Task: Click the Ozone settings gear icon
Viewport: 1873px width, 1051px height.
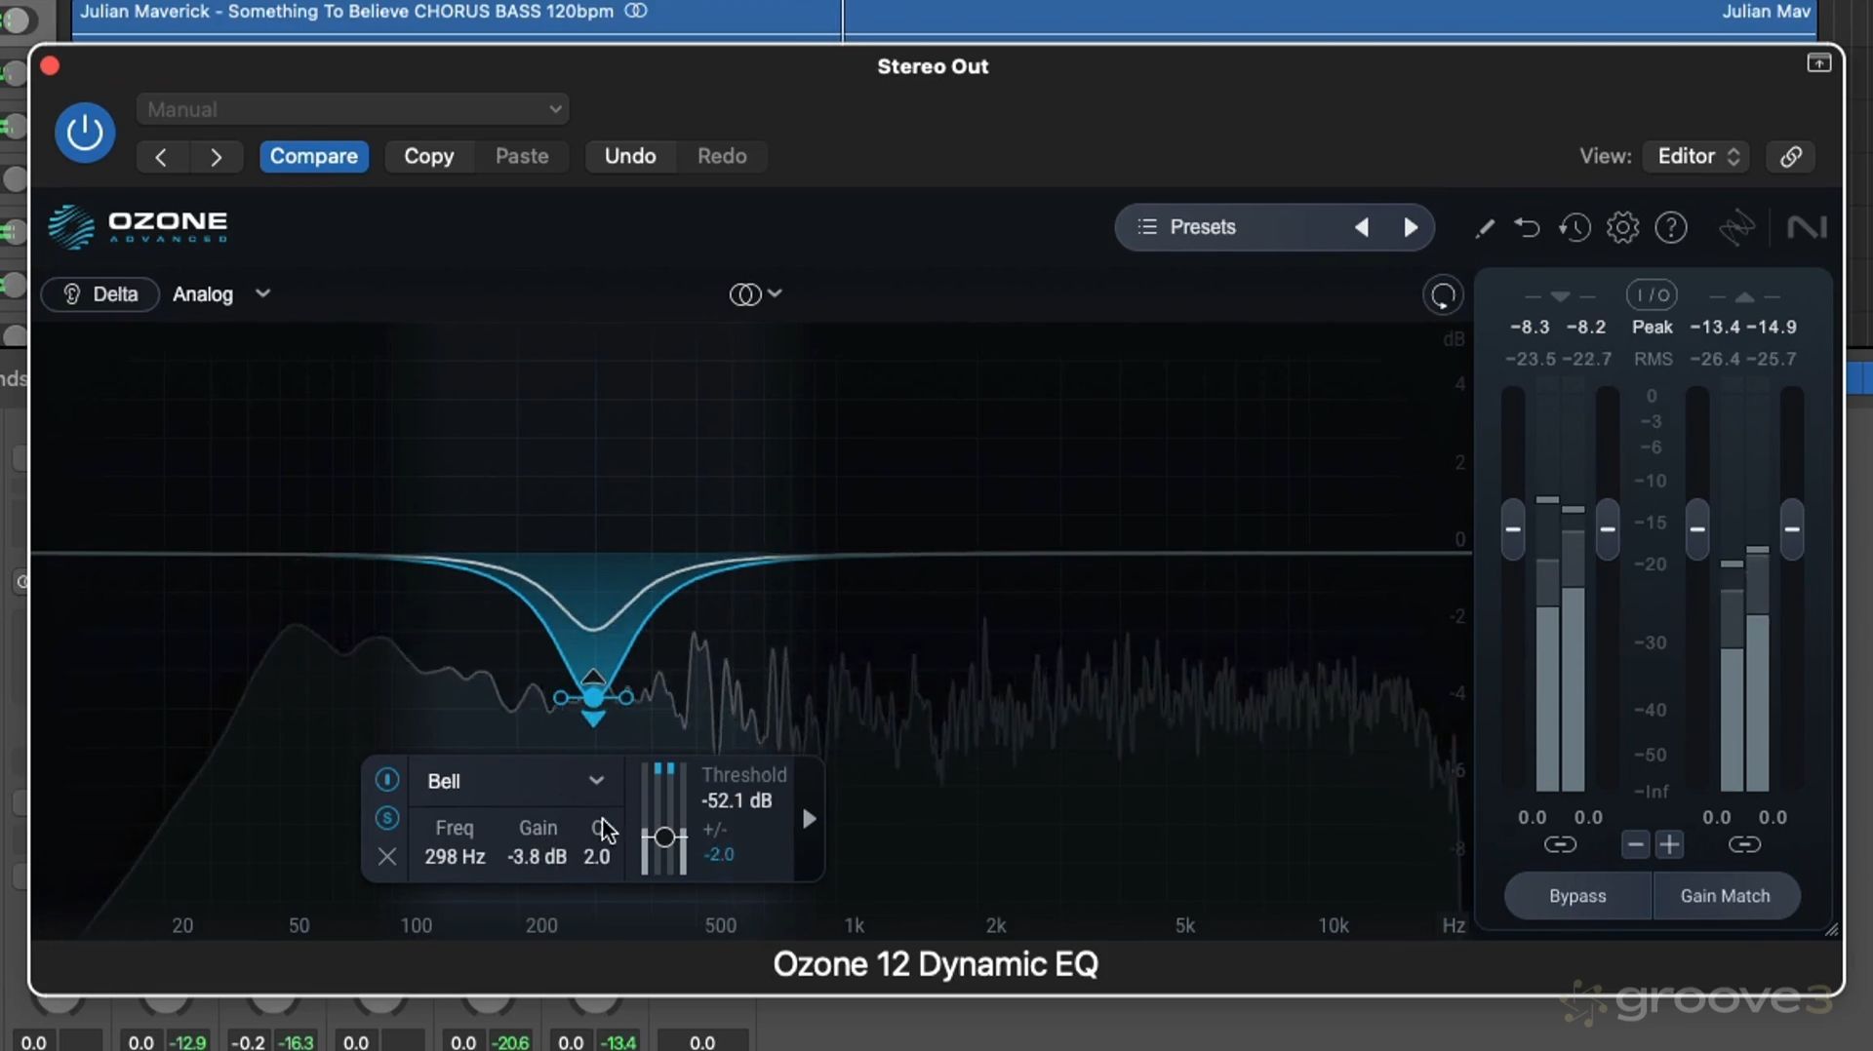Action: (1622, 228)
